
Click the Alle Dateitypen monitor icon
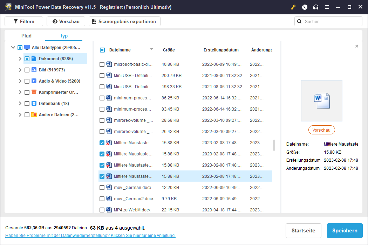27,47
